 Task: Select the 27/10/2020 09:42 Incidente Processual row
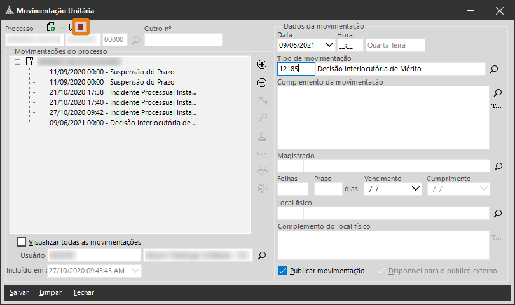tap(123, 112)
